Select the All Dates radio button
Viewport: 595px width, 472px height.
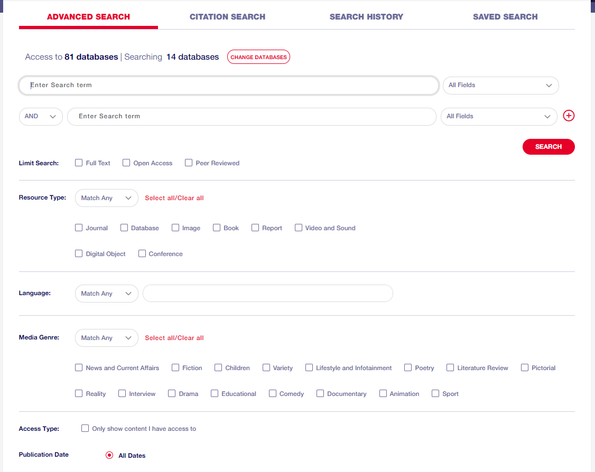(x=109, y=455)
